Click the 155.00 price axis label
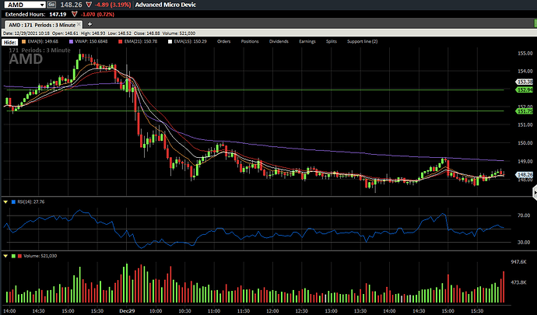537x315 pixels. coord(525,54)
